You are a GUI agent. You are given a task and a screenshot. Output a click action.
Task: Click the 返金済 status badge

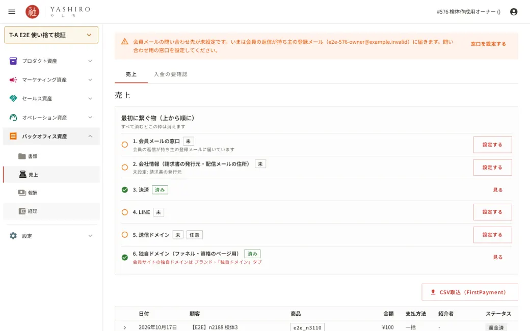tap(496, 327)
